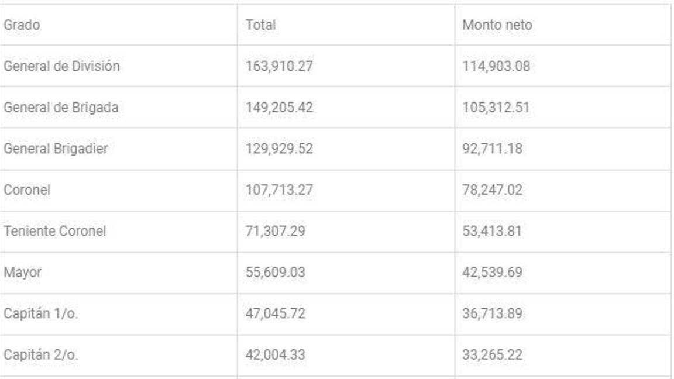
Task: Select the General Brigadier cell
Action: [56, 149]
